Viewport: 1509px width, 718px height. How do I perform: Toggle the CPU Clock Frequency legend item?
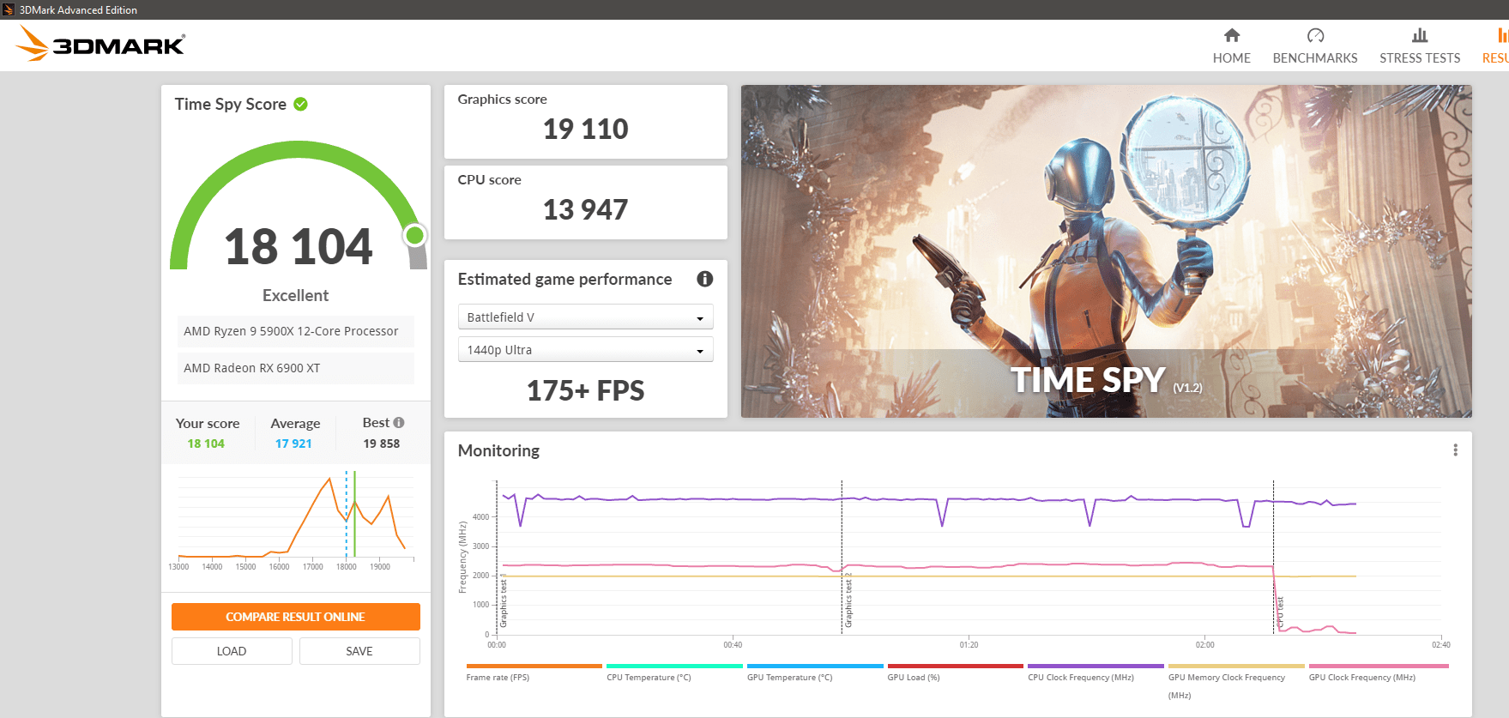(1096, 672)
